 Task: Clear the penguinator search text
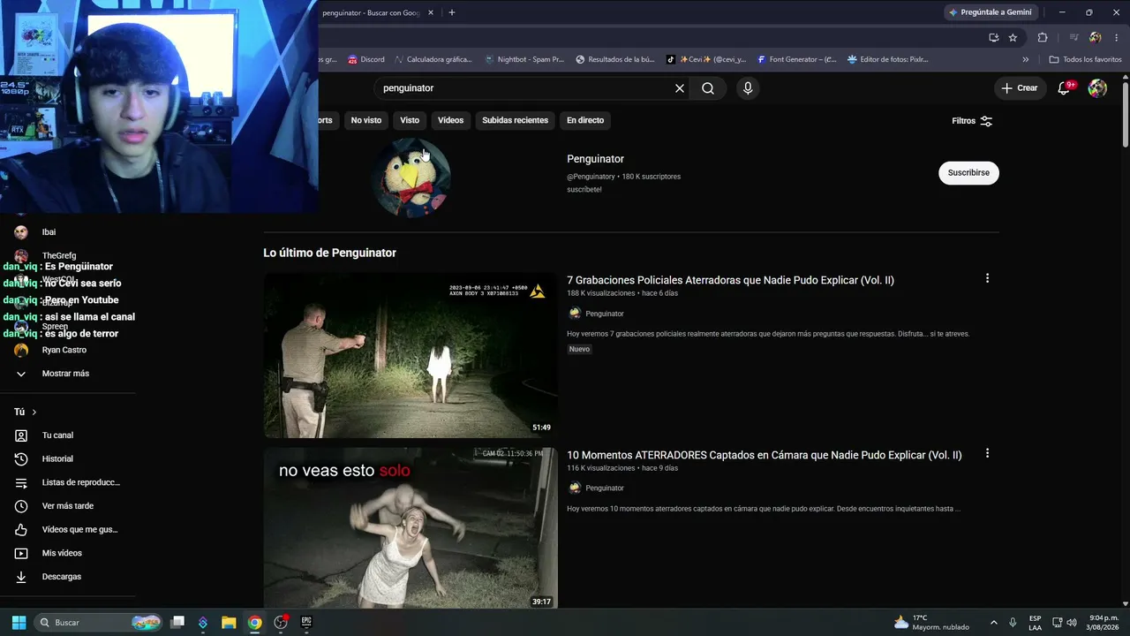[x=680, y=88]
